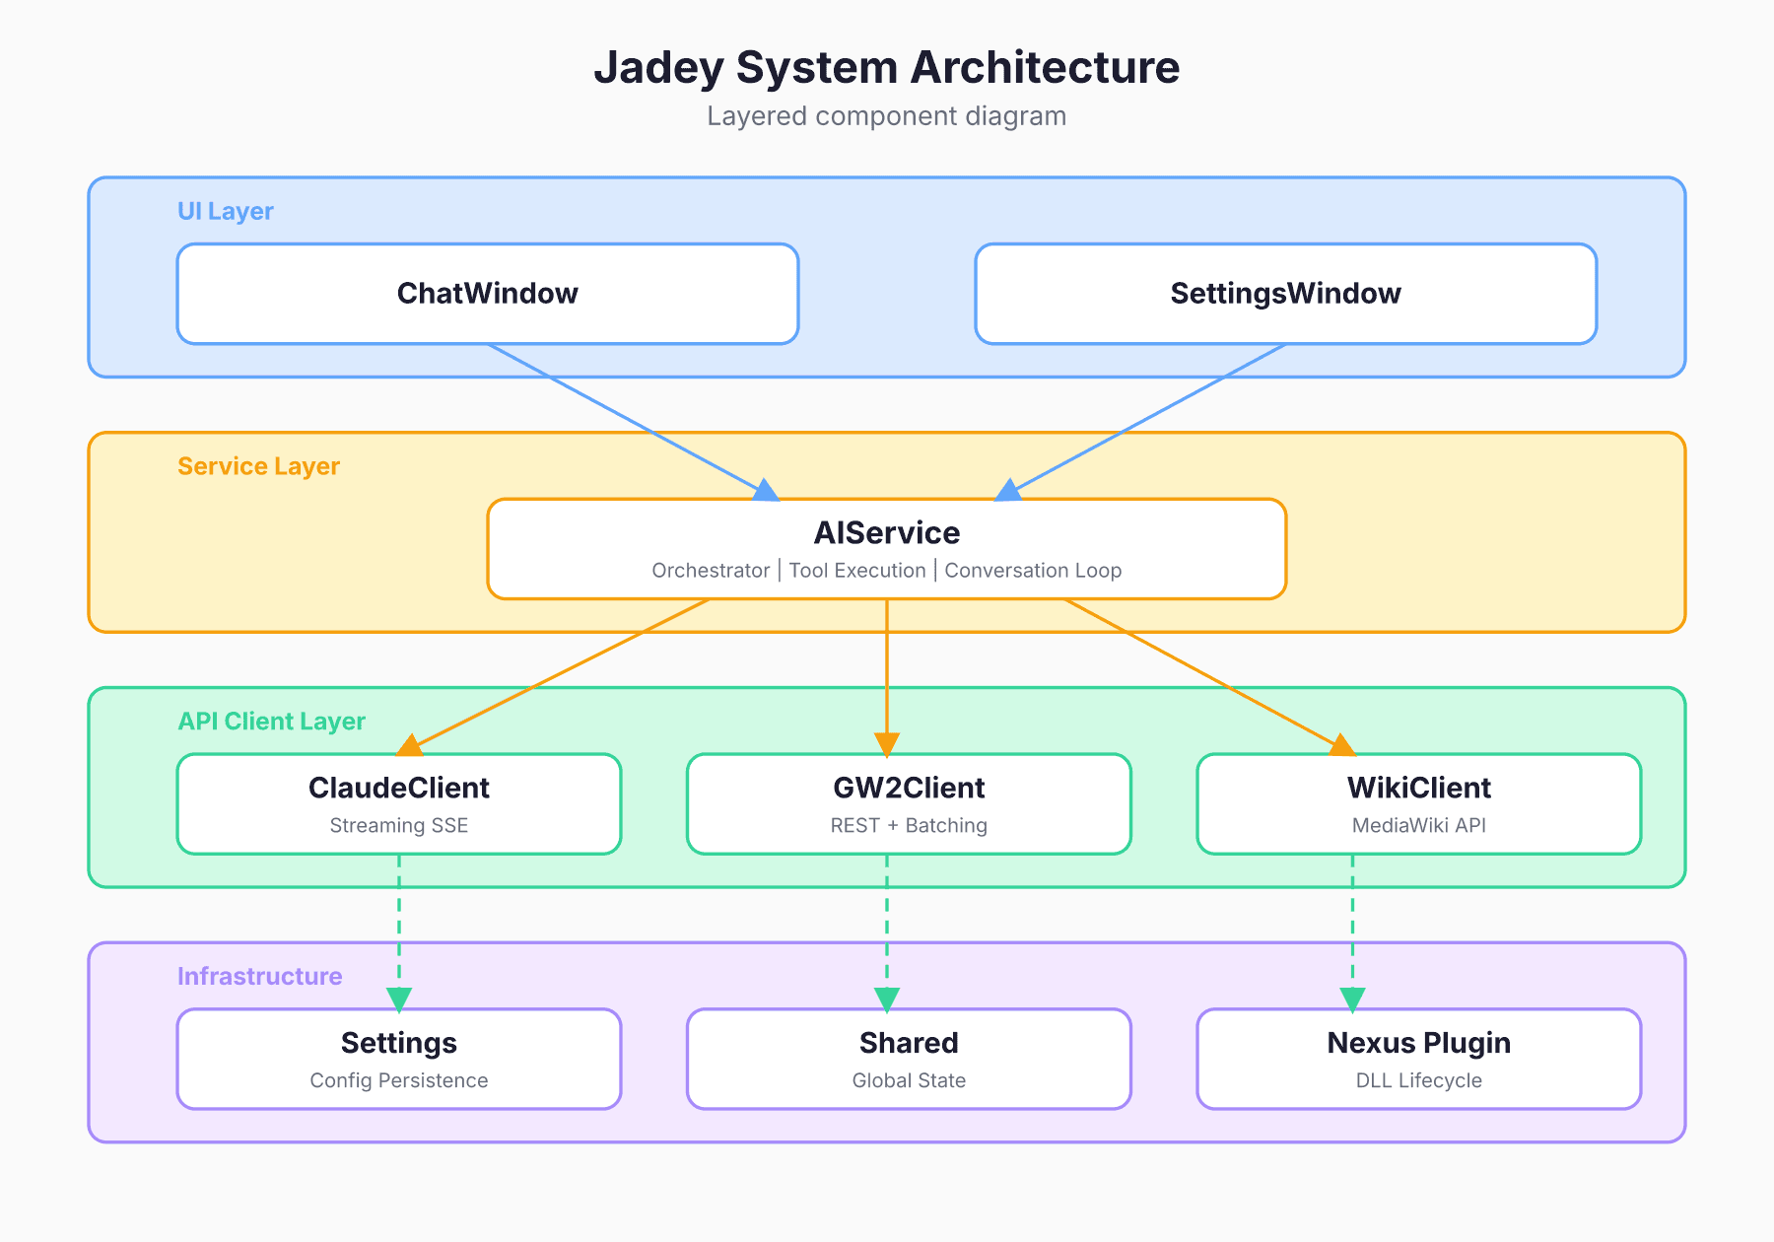
Task: Click the green arrowhead above Nexus Plugin
Action: pyautogui.click(x=1352, y=1000)
